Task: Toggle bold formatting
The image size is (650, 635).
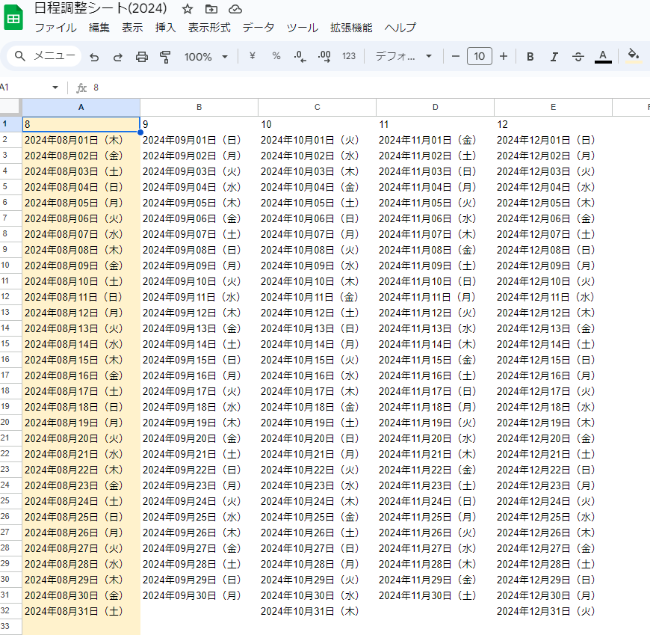Action: coord(530,56)
